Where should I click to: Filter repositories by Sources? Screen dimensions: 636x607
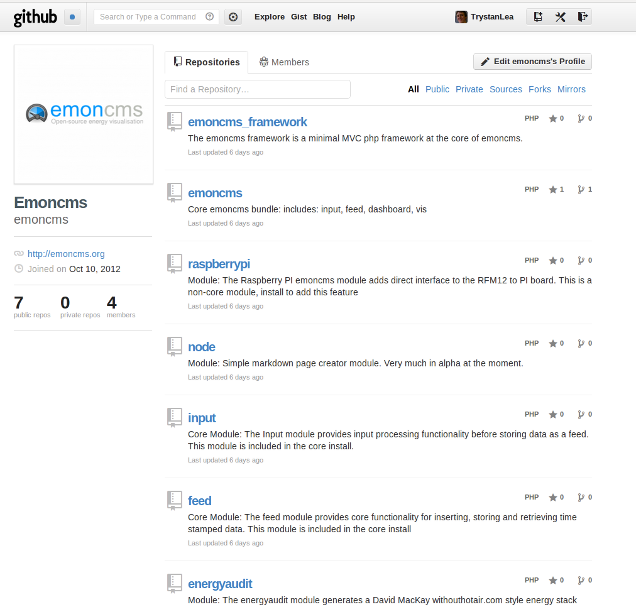point(506,89)
